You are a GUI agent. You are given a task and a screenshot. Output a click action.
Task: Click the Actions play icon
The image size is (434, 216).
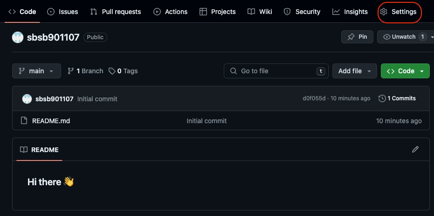(x=157, y=12)
